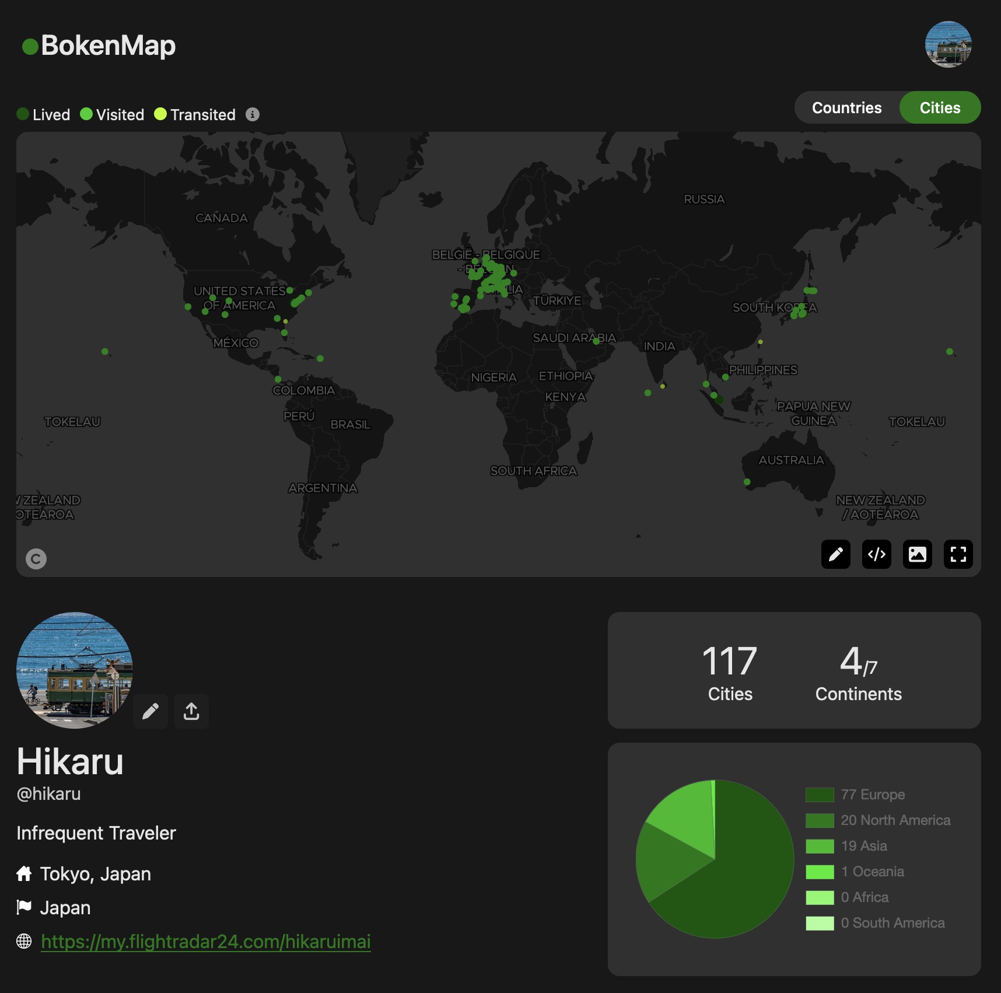This screenshot has width=1001, height=993.
Task: Open the flightradar24 profile link
Action: coord(205,942)
